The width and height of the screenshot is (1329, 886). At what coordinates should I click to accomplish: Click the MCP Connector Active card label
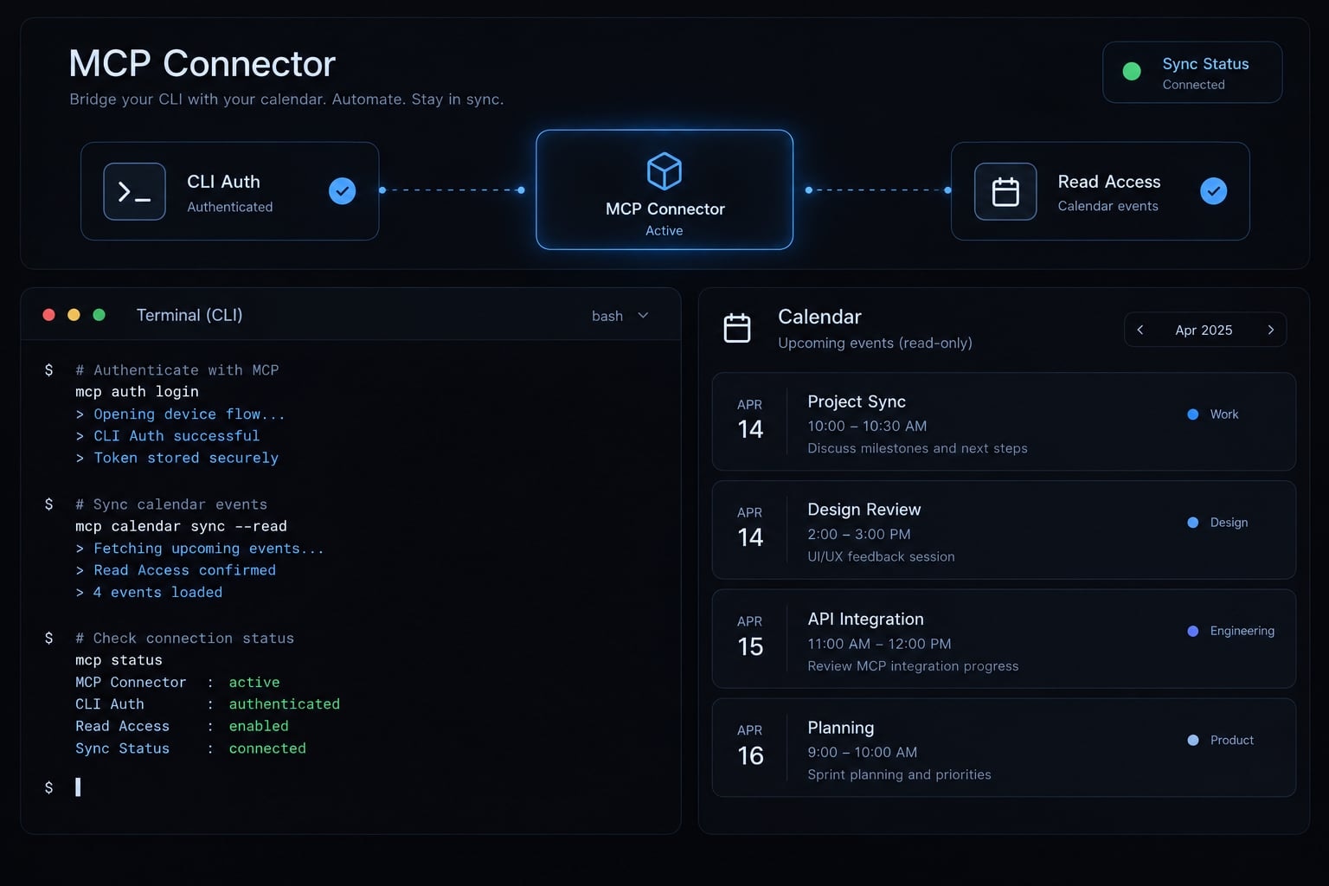click(x=664, y=209)
